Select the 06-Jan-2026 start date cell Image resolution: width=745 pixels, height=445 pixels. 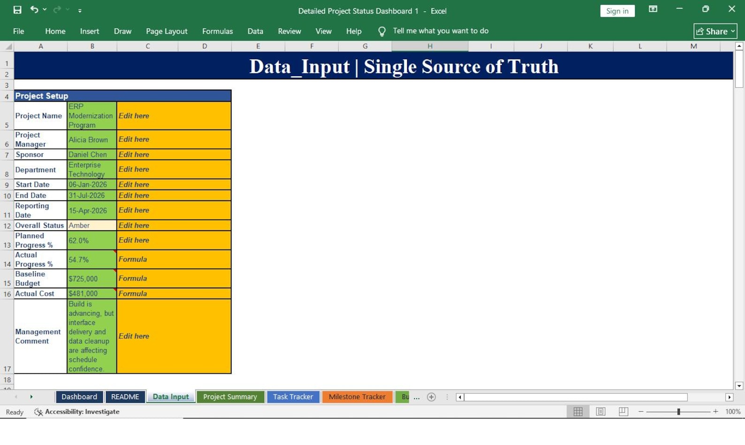[x=92, y=185]
